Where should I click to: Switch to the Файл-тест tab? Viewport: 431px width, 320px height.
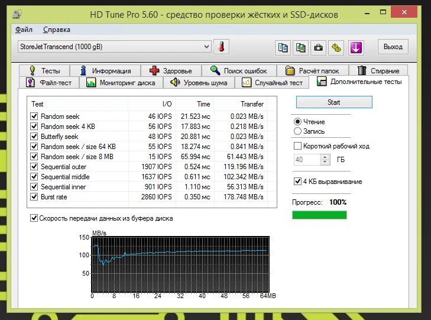(x=48, y=82)
